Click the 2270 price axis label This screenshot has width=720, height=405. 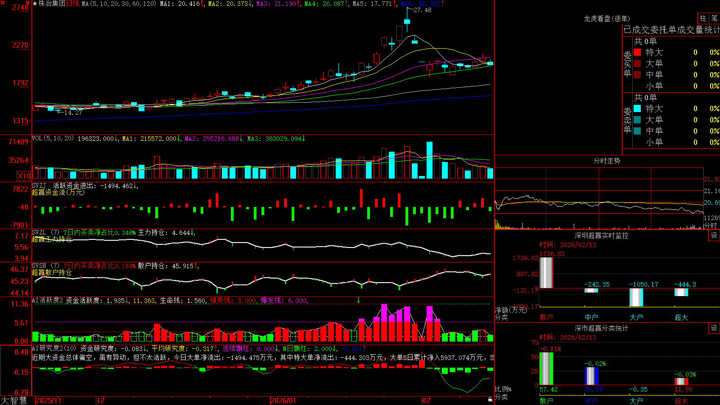coord(20,45)
